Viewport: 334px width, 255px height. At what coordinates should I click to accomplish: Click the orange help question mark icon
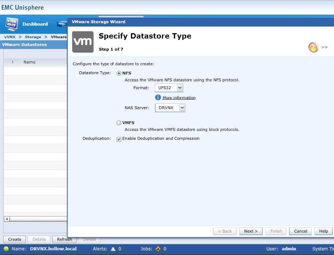click(x=313, y=47)
